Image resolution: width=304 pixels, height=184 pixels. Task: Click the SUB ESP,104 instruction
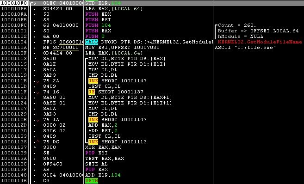(103, 3)
